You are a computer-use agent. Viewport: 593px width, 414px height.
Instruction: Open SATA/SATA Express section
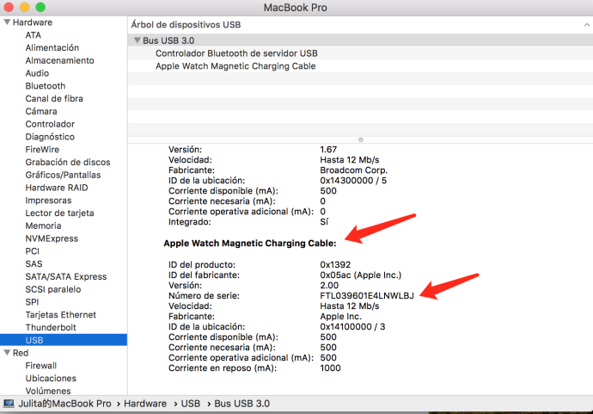click(66, 276)
